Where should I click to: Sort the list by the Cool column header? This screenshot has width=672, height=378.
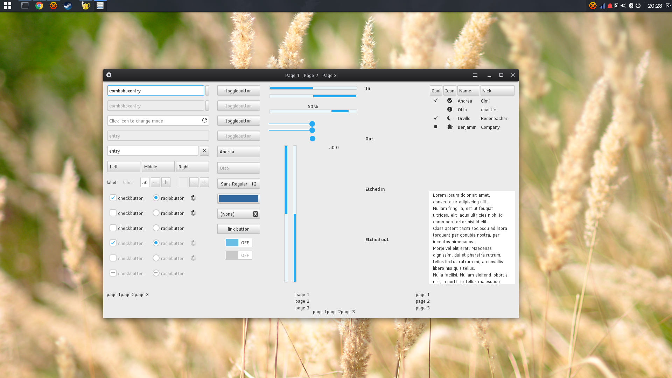click(436, 91)
